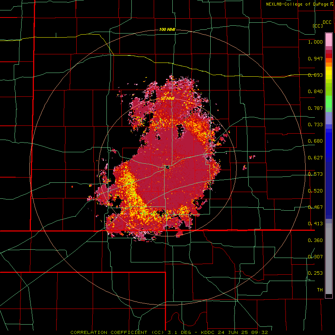The width and height of the screenshot is (335, 335).
Task: Select the 0.733 scale value
Action: 315,125
